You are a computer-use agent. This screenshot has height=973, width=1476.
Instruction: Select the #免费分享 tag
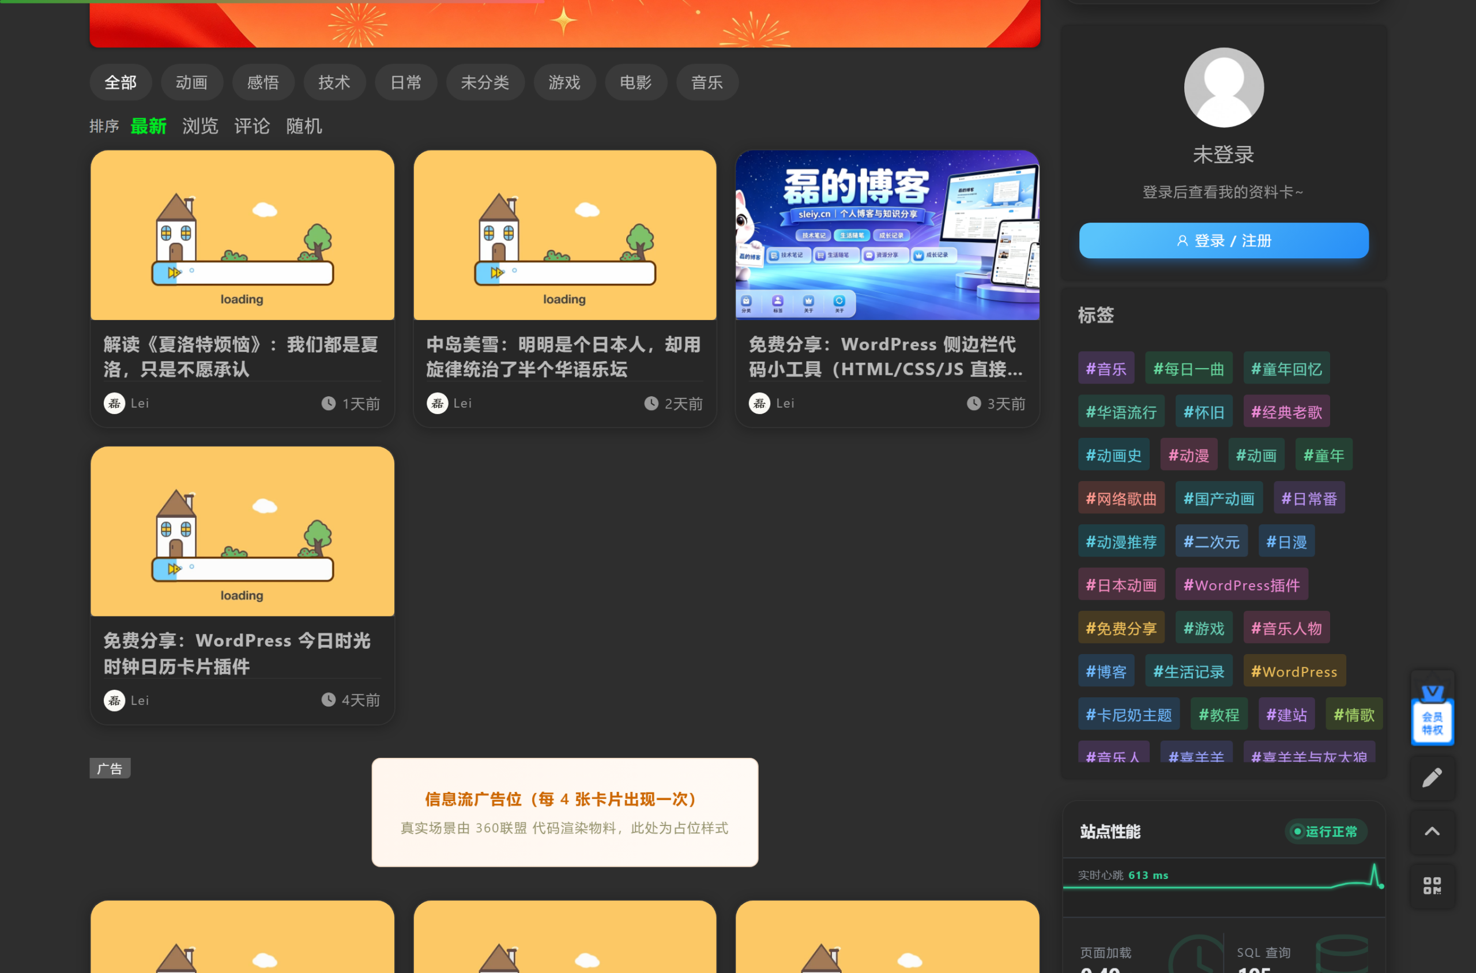[x=1121, y=629]
